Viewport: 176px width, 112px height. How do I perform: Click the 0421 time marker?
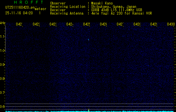click(x=19, y=24)
